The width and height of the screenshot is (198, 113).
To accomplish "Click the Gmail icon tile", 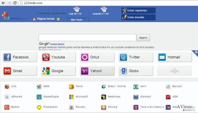I will pyautogui.click(x=20, y=71).
